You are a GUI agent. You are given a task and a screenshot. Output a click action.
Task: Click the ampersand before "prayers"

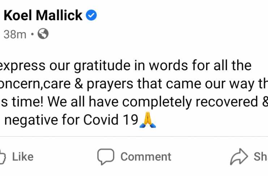click(78, 84)
